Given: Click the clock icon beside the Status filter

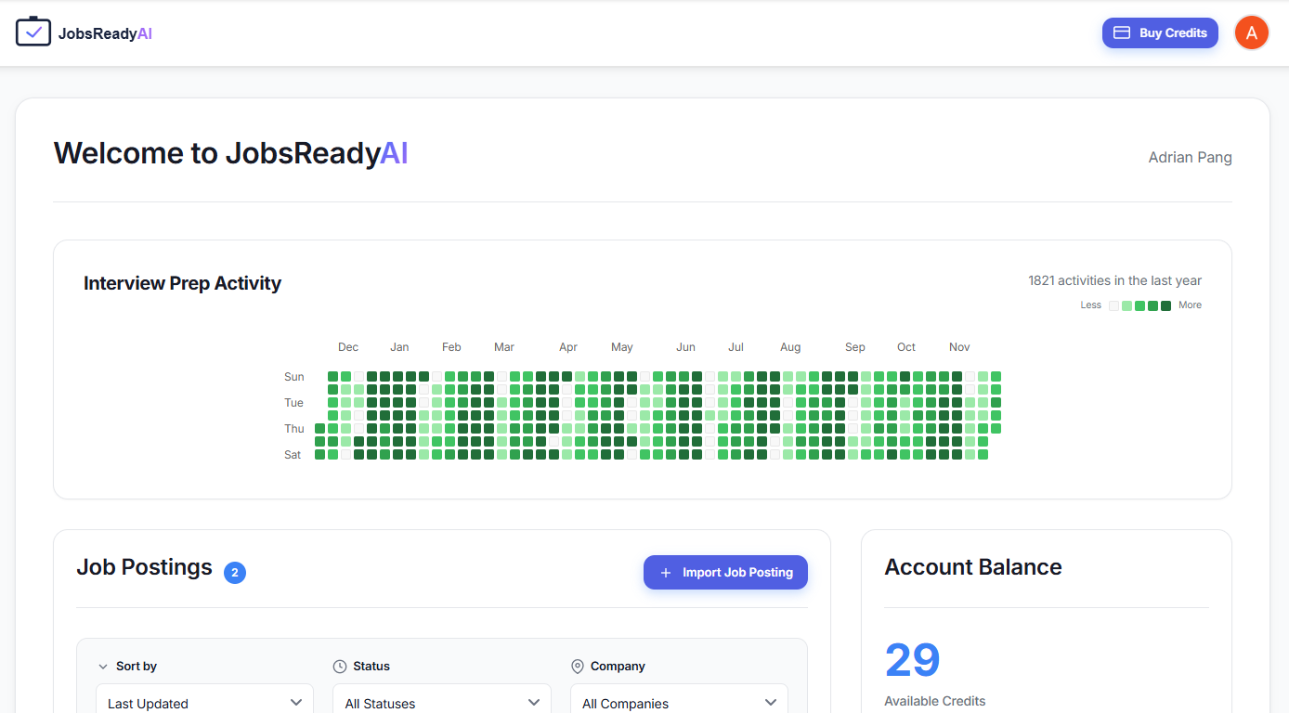Looking at the screenshot, I should 338,666.
